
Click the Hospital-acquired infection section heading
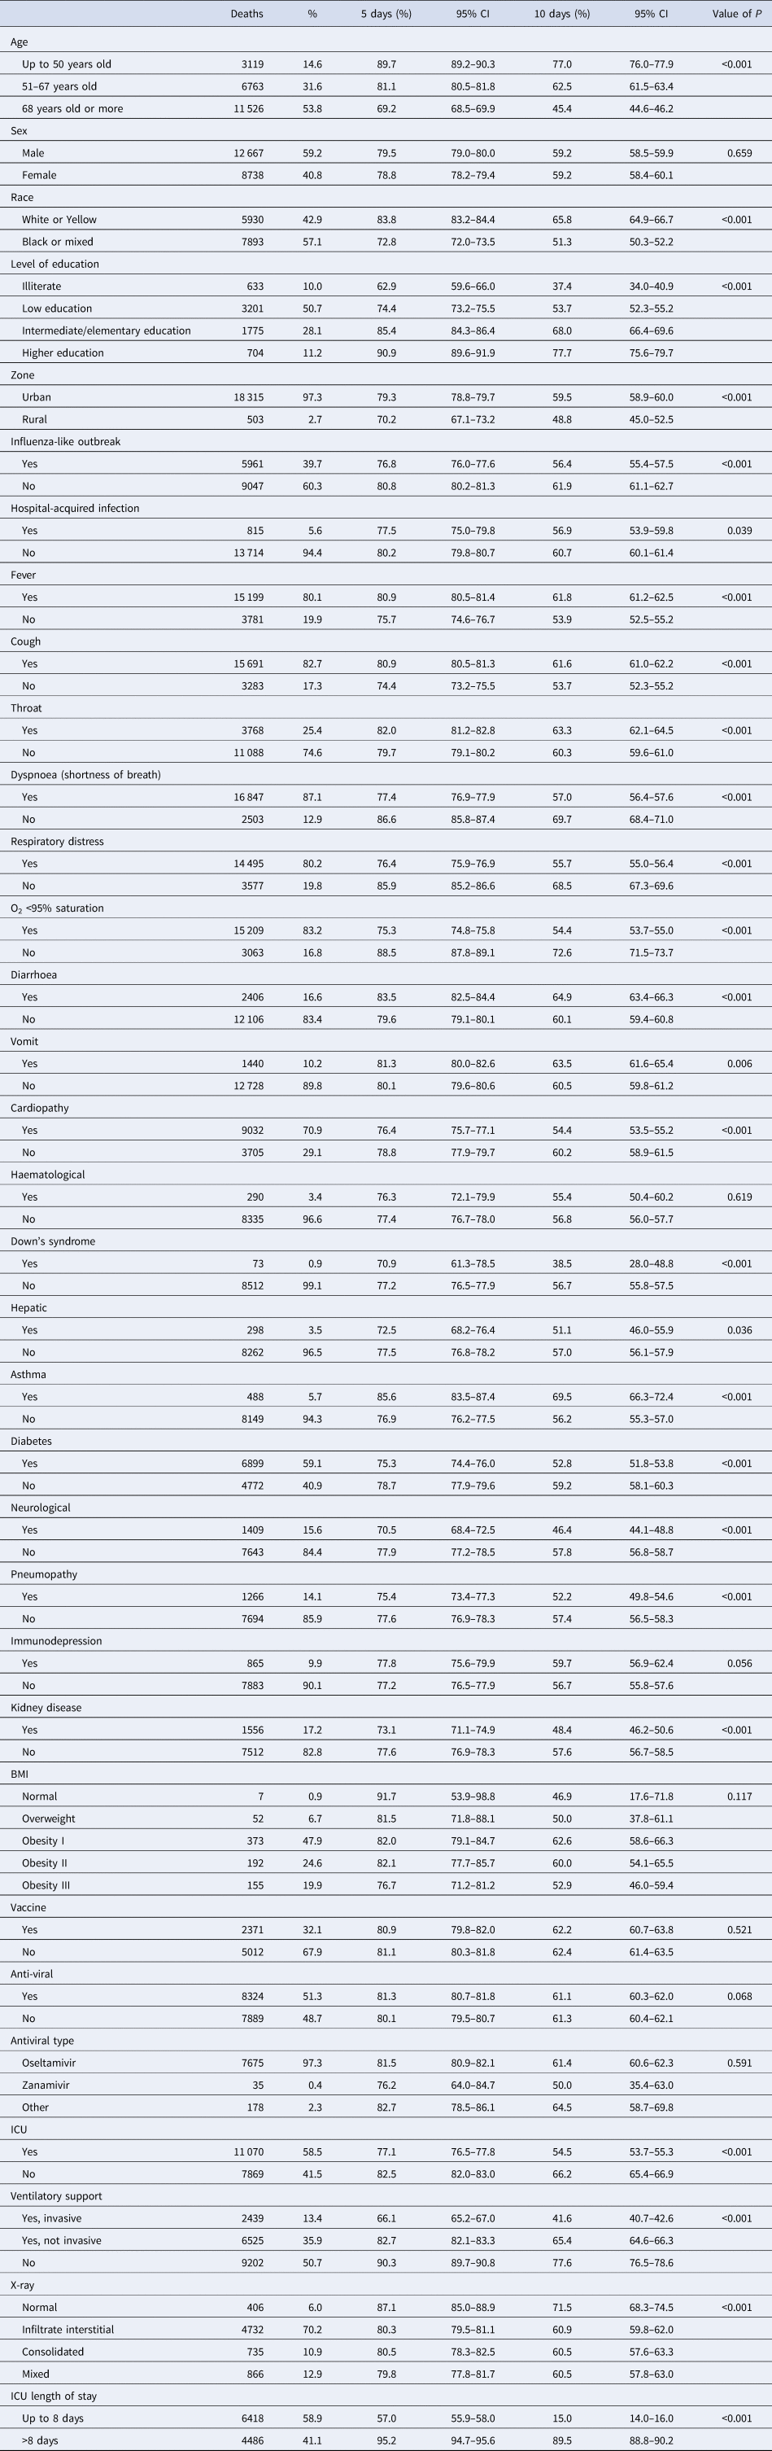pos(75,508)
